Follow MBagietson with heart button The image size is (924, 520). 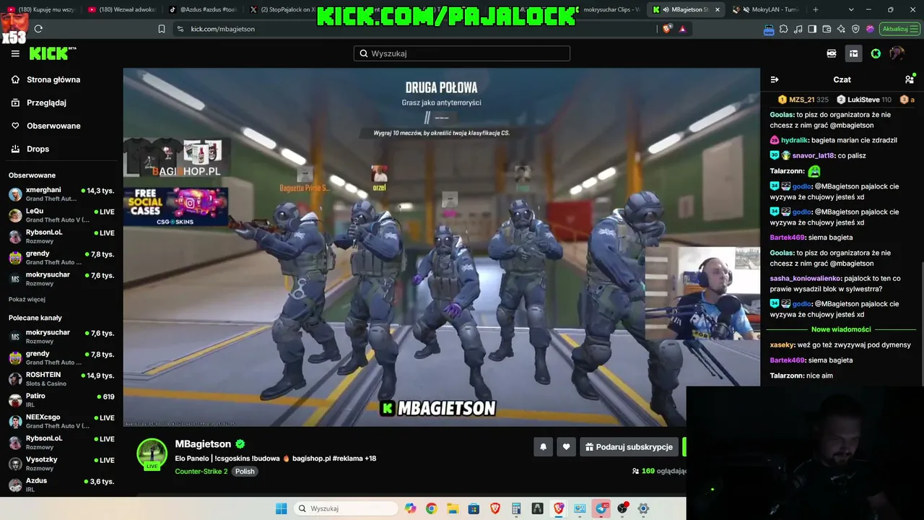pos(566,447)
